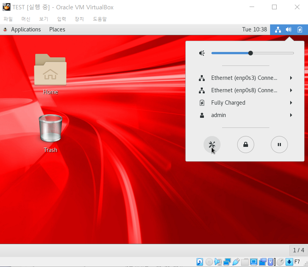308x267 pixels.
Task: Mute via the speaker icon beside the volume slider
Action: click(202, 53)
